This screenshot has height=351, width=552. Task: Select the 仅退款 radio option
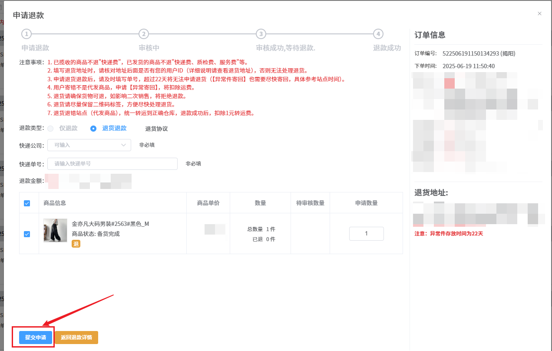tap(51, 129)
